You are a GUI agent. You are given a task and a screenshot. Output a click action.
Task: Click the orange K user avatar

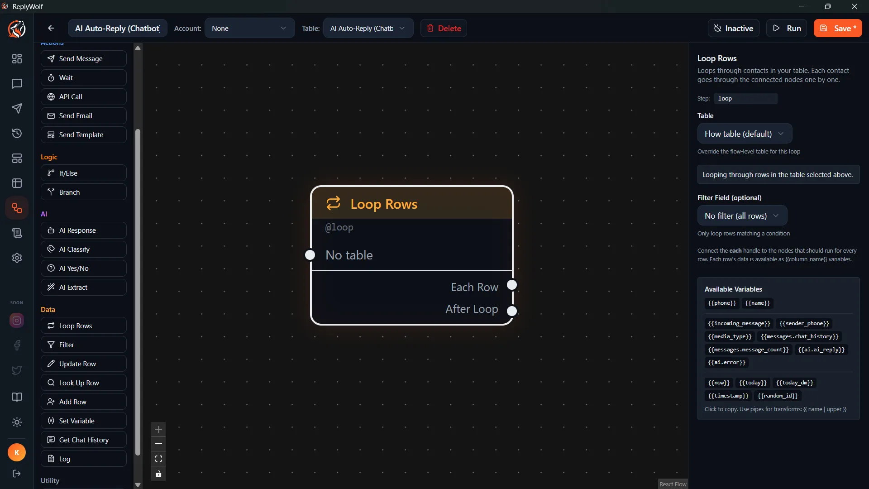click(17, 453)
